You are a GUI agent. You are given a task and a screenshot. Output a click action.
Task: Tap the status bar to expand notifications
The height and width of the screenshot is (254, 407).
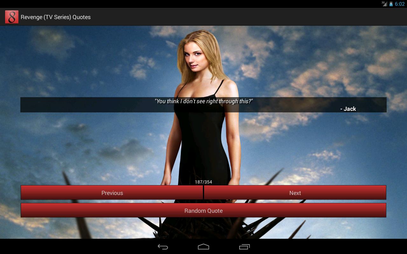click(191, 3)
